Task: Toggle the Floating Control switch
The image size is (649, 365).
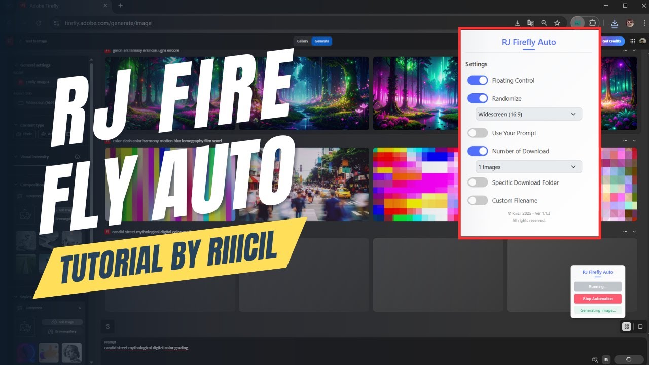Action: 478,80
